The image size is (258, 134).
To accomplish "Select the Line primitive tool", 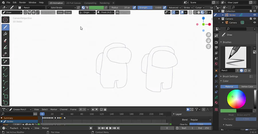I will (x=5, y=69).
